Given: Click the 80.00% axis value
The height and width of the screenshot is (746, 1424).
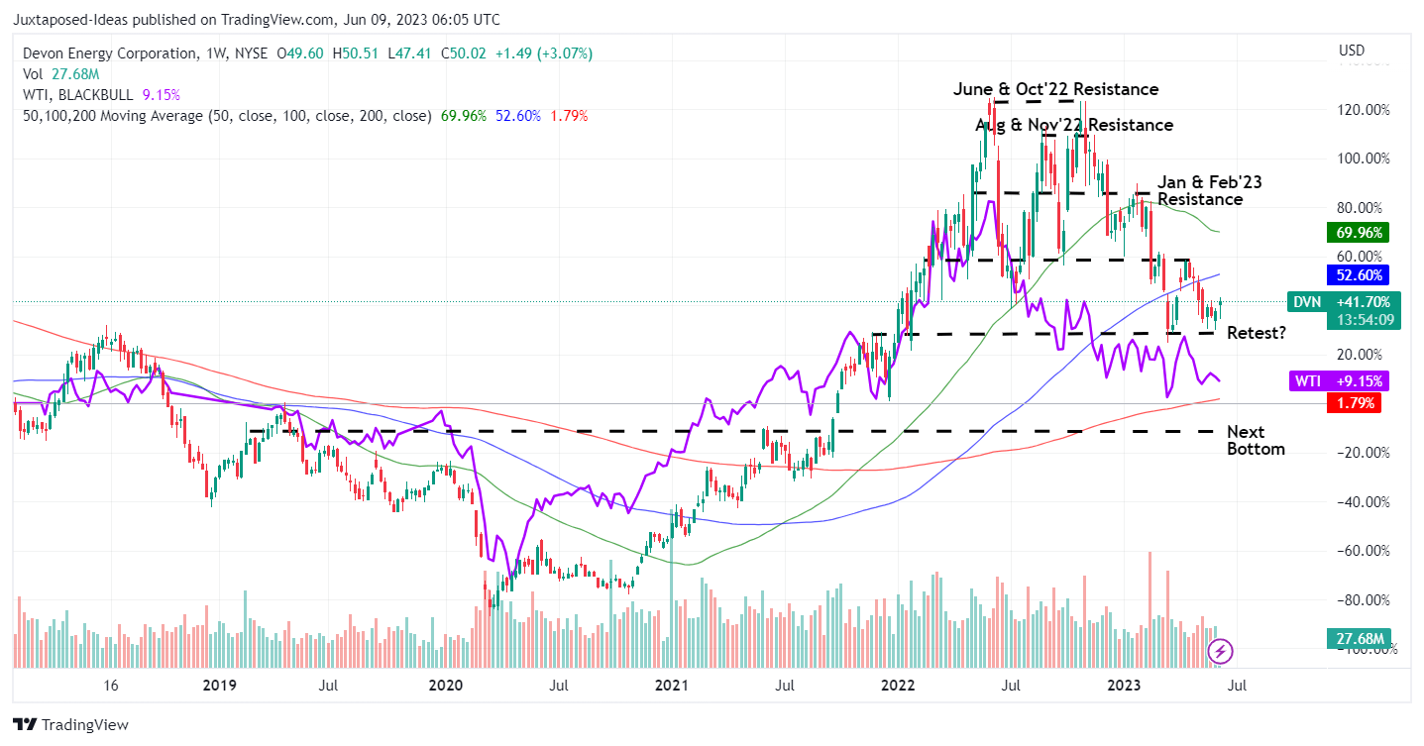Looking at the screenshot, I should [x=1358, y=208].
